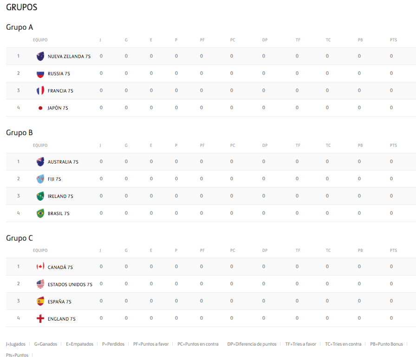Click the Ireland 7s team crest

[x=40, y=196]
